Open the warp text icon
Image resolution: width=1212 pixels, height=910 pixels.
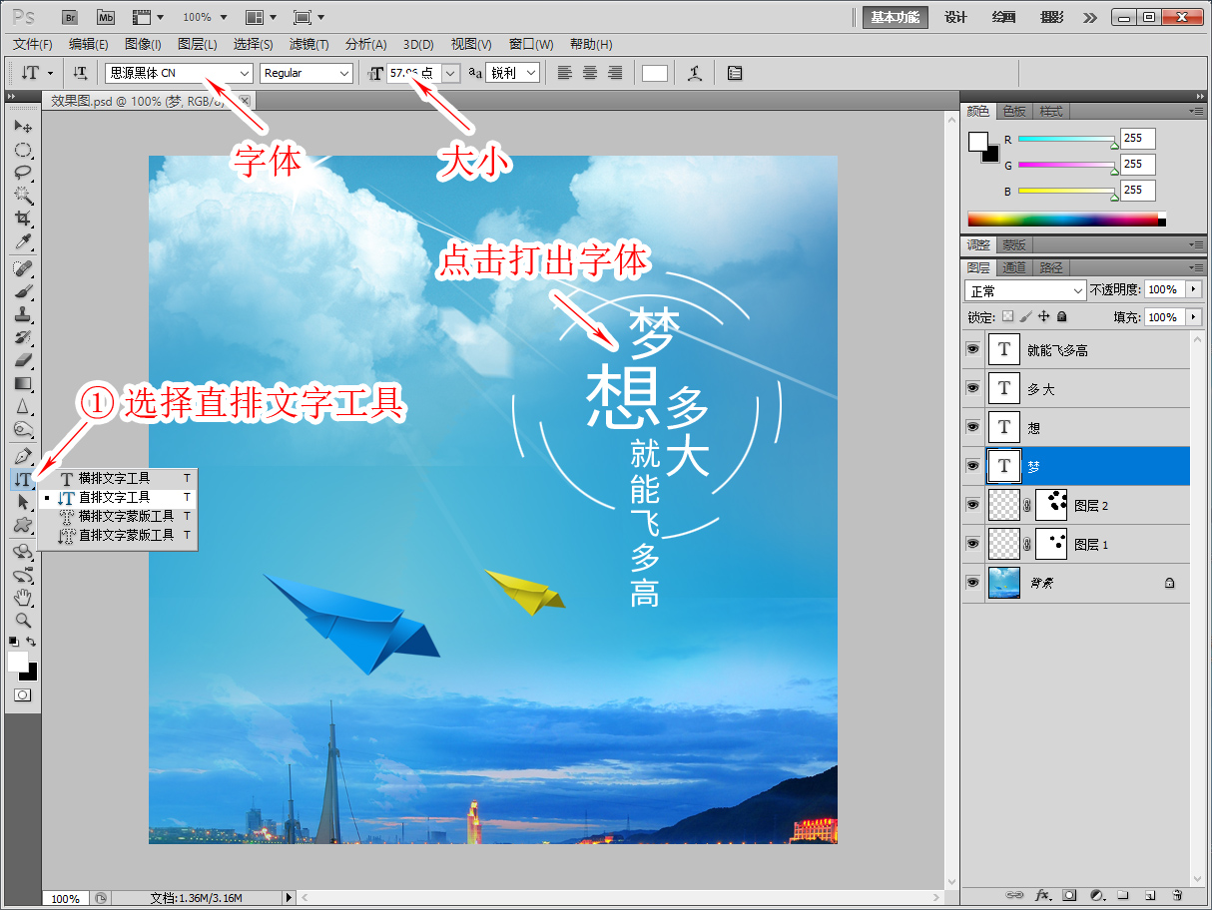tap(695, 73)
